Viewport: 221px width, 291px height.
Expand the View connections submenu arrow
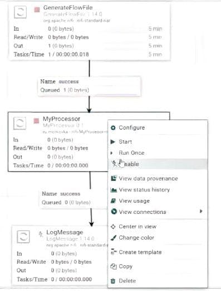pyautogui.click(x=201, y=211)
